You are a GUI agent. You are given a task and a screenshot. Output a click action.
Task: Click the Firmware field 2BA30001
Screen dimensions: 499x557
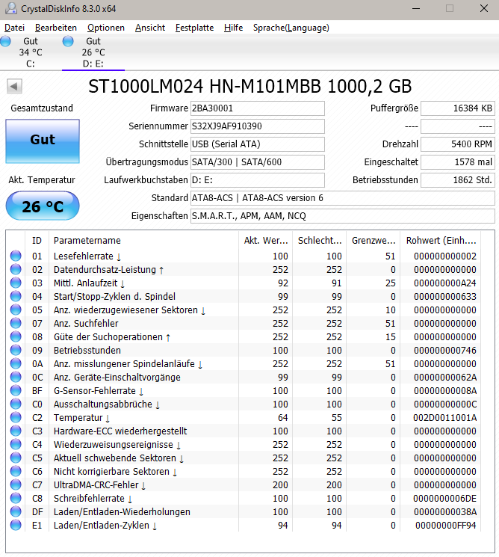257,108
